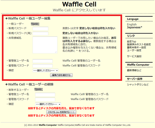Viewport: 155px width, 128px height.
Task: Click the Waffle Cell 一般ユーザー編集 heading
Action: click(x=28, y=19)
